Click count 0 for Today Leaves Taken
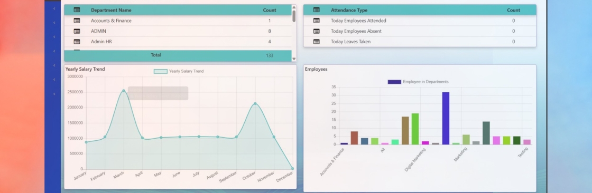 [x=513, y=42]
